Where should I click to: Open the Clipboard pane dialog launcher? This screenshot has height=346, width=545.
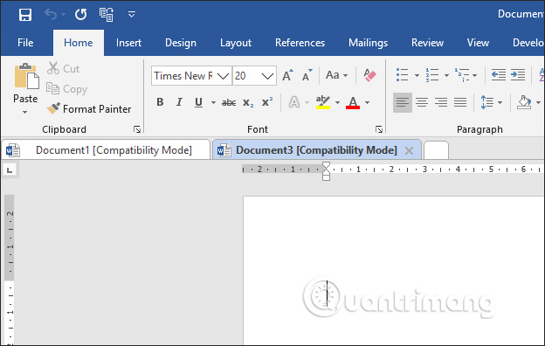137,129
